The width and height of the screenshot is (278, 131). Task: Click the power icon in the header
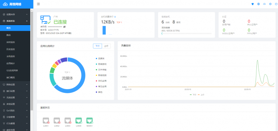(276, 4)
